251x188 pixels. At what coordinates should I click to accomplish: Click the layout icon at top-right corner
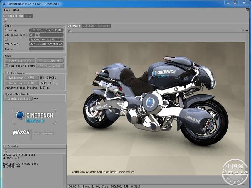(x=247, y=10)
